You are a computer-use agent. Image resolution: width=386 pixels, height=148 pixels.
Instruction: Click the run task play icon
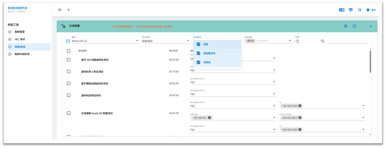[x=354, y=26]
